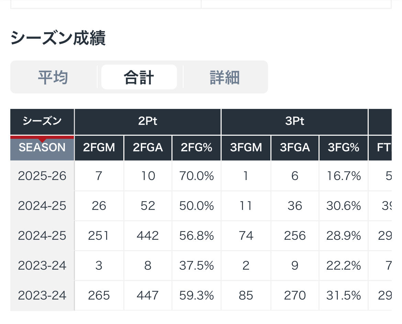
Task: Click the シーズン header cell
Action: click(42, 122)
